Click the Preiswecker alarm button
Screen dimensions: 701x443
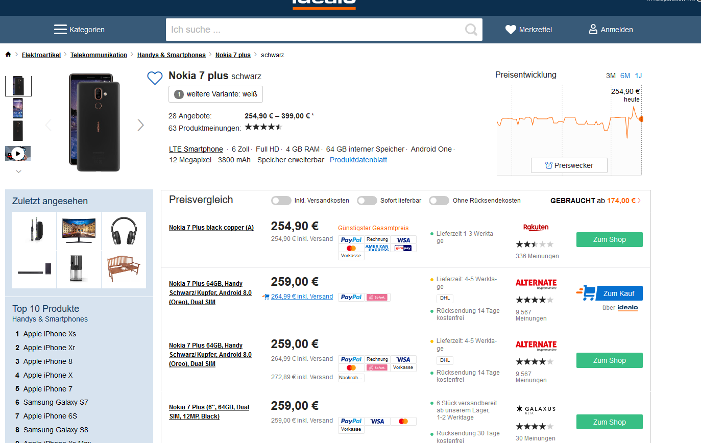(569, 165)
